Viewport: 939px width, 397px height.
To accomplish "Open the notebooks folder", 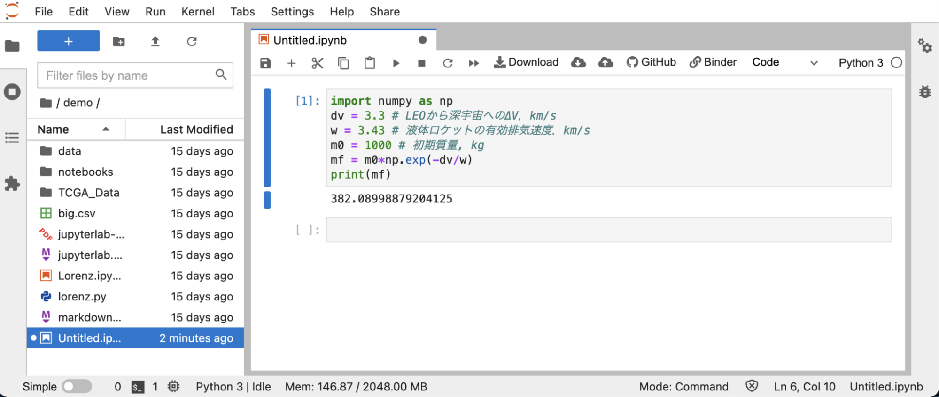I will click(135, 172).
